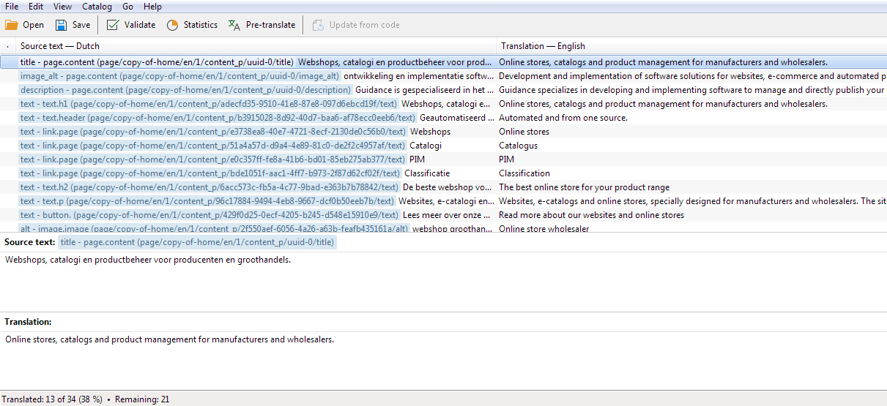Open the Go menu
887x406 pixels.
coord(128,7)
